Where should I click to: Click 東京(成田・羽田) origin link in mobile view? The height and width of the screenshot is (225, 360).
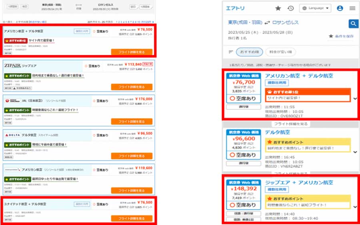(245, 22)
